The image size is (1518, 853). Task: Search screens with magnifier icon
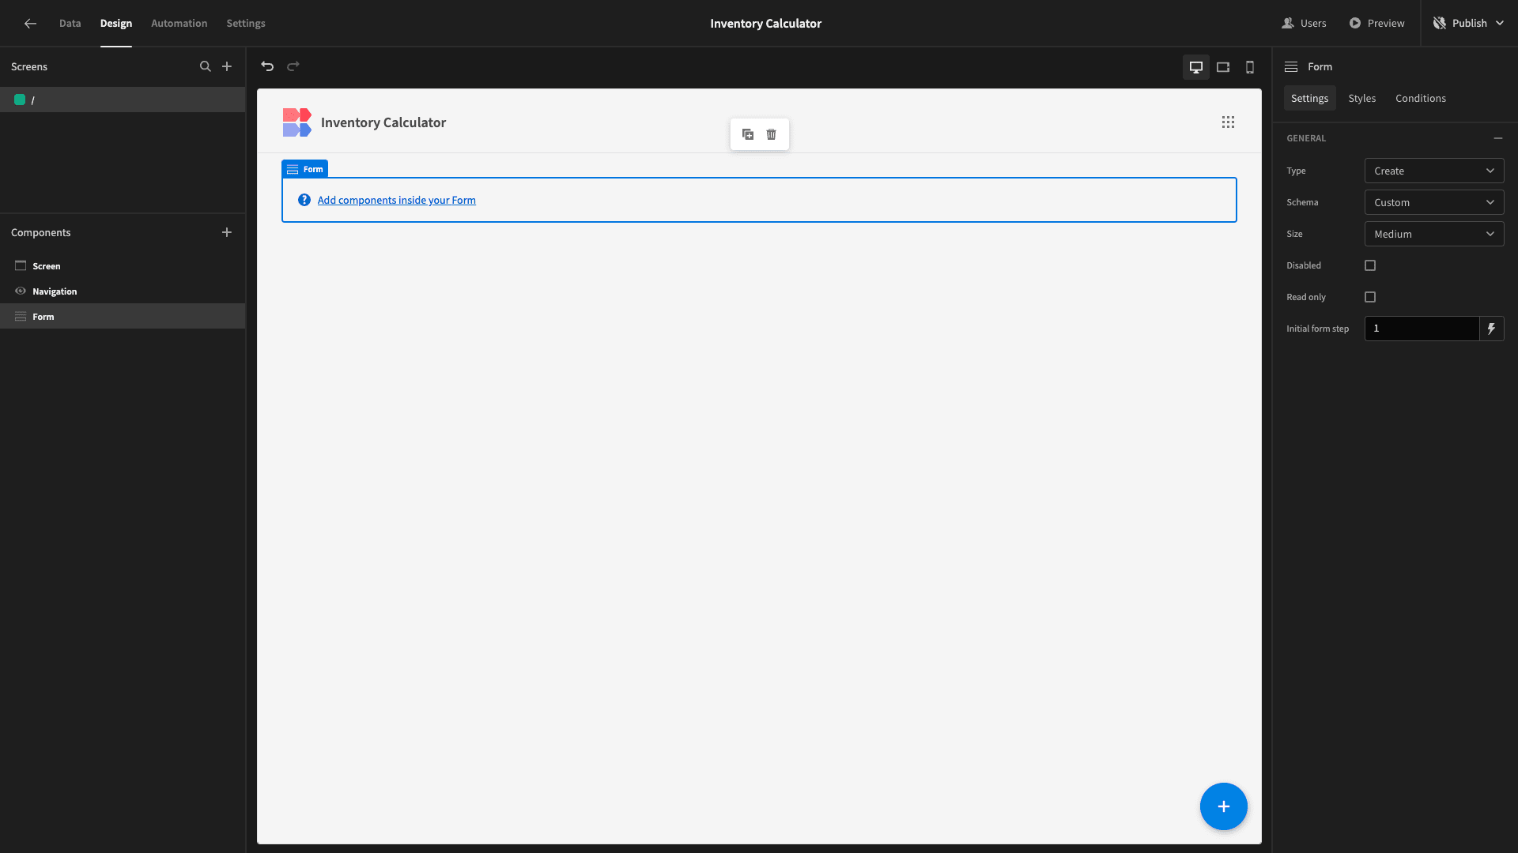[x=206, y=66]
